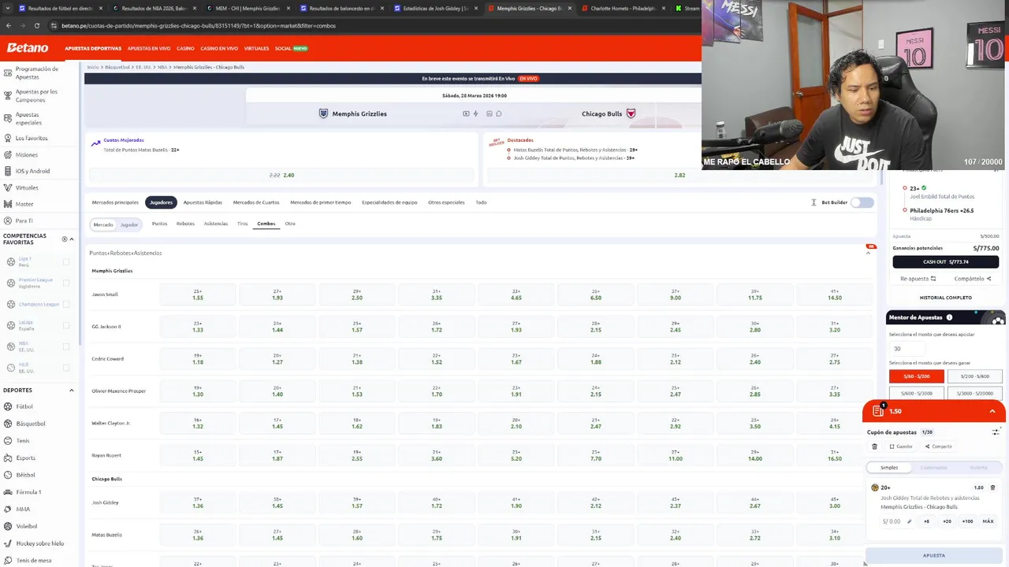Open Misiones target icon

7,154
